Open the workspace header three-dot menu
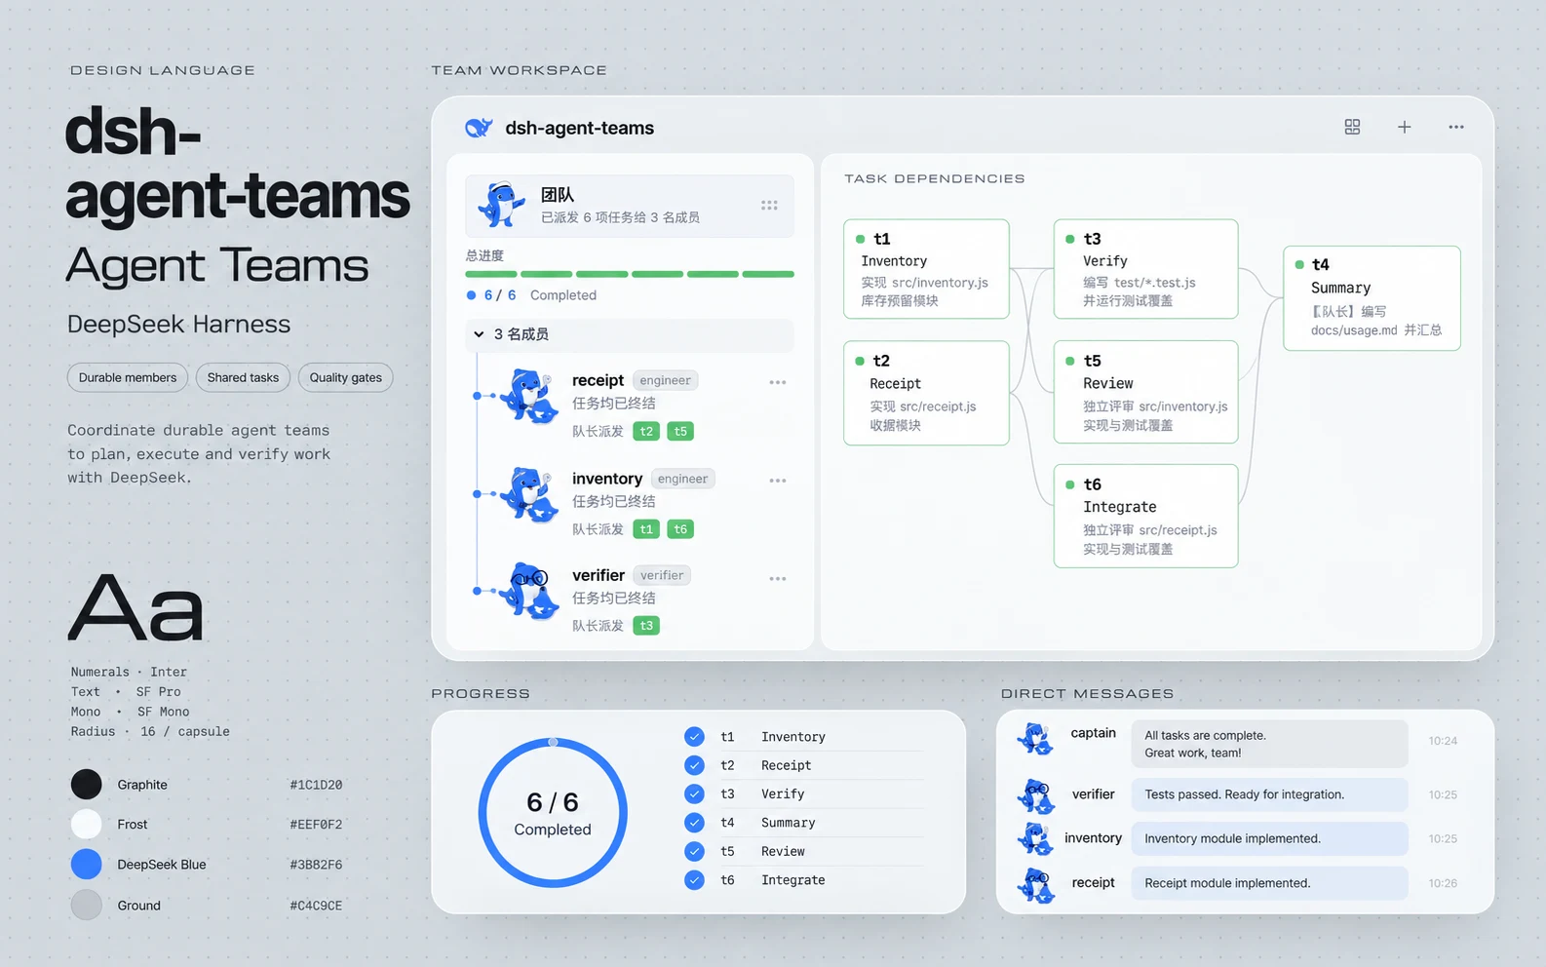This screenshot has width=1546, height=967. coord(1456,127)
